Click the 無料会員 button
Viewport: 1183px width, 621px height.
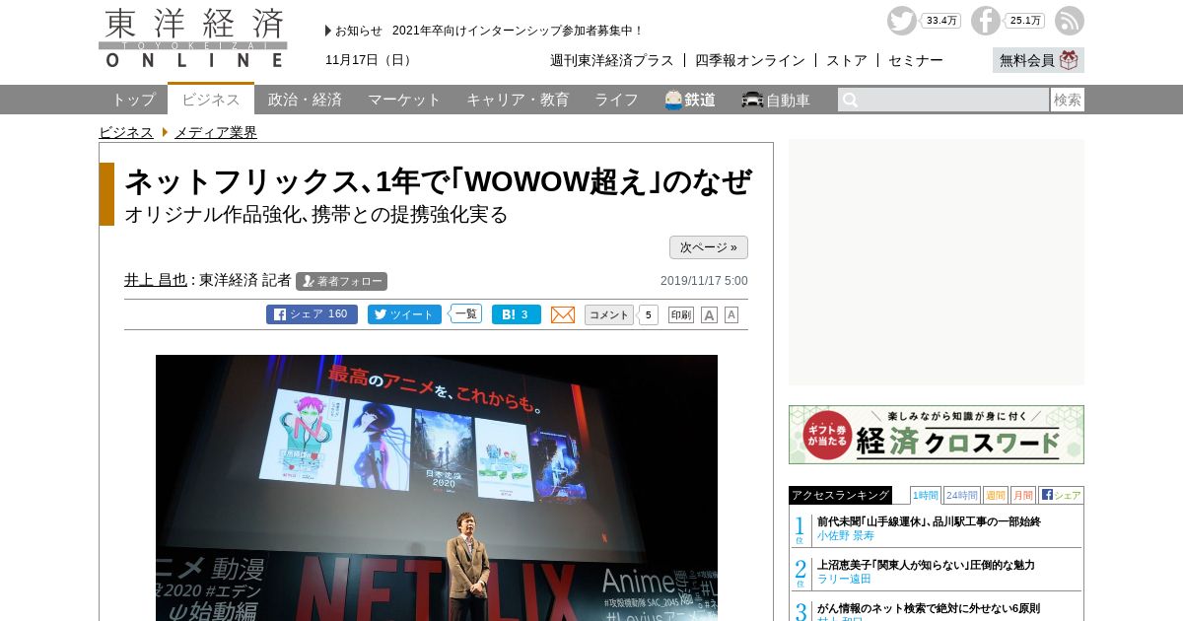(x=1038, y=60)
